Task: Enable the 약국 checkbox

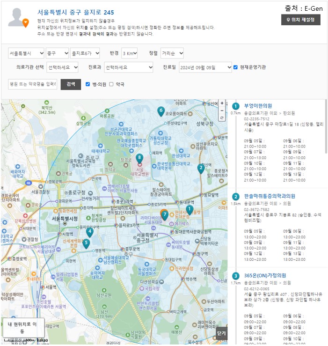Action: [111, 84]
